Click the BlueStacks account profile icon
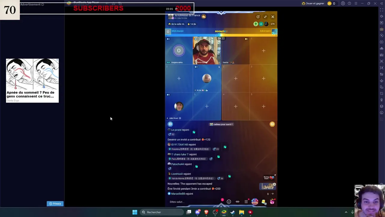Screen dimensions: 385x217 pos(343,3)
